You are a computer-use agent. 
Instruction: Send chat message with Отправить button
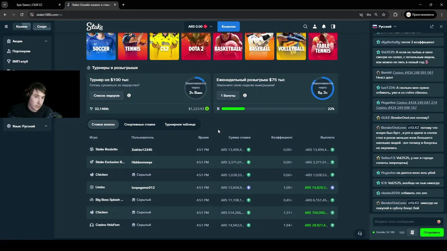tap(432, 233)
